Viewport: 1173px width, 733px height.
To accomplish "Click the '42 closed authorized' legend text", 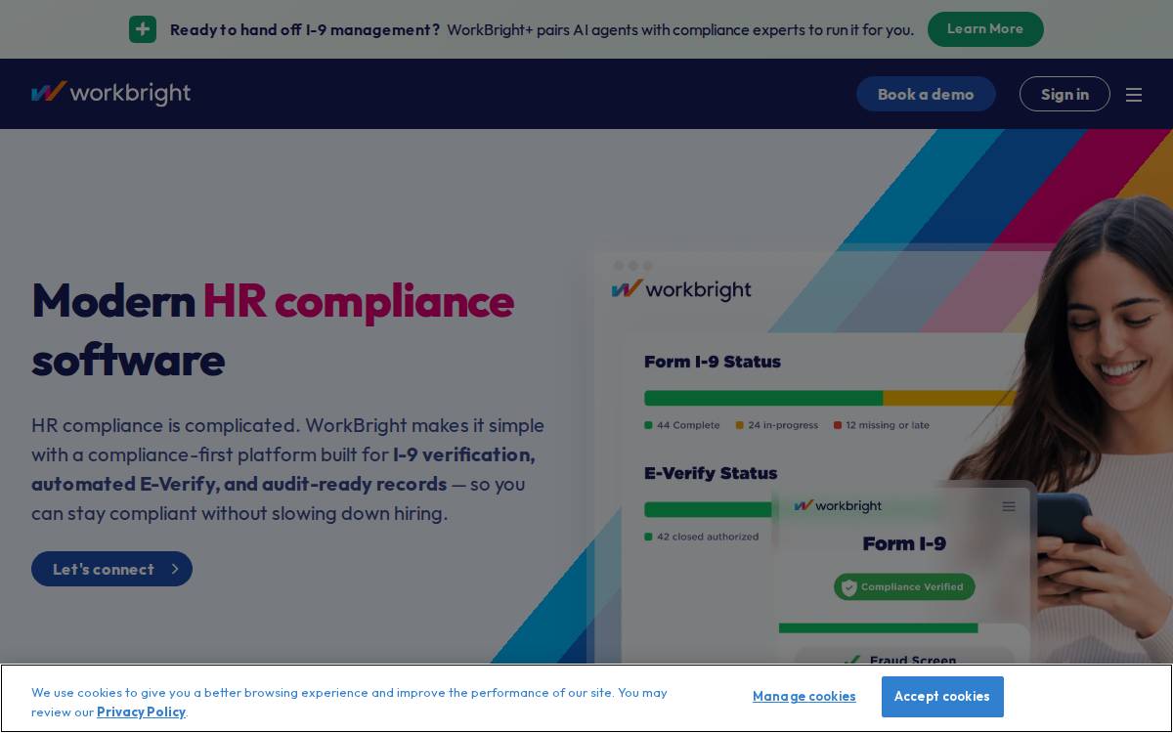I will [x=708, y=537].
